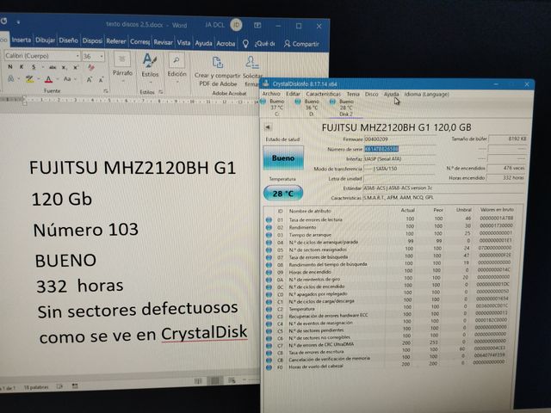Switch to Read Mode view icon
551x413 pixels.
click(x=198, y=381)
